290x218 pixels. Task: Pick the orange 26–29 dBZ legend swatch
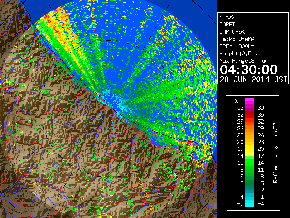(x=249, y=128)
